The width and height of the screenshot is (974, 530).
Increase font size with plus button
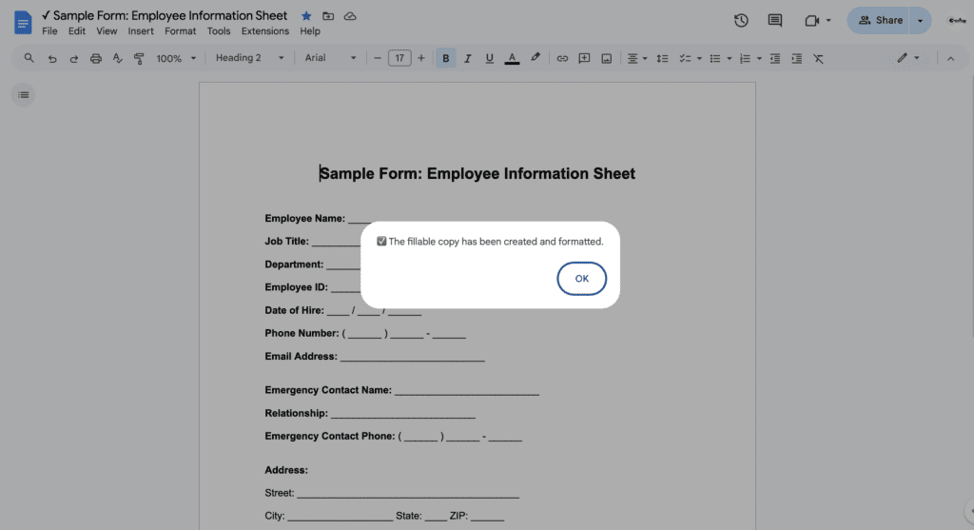click(421, 58)
